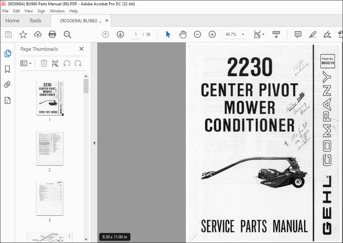Activate the Hand pan tool

(183, 34)
